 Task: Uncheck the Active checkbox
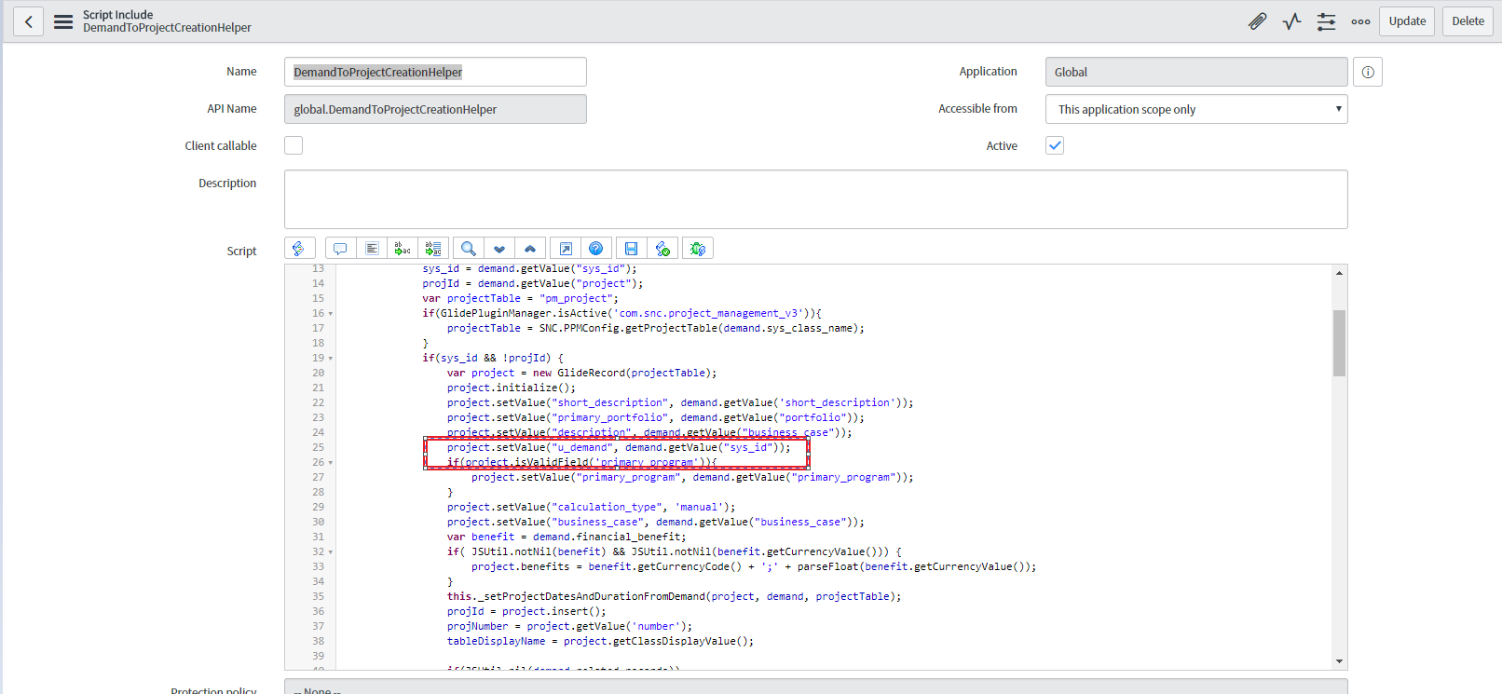point(1055,145)
